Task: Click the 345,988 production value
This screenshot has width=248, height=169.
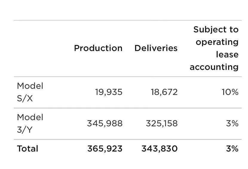Action: (105, 123)
